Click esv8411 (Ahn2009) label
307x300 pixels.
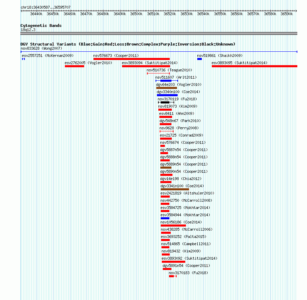tap(177, 113)
